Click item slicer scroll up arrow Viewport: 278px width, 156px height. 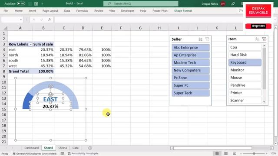click(x=264, y=46)
